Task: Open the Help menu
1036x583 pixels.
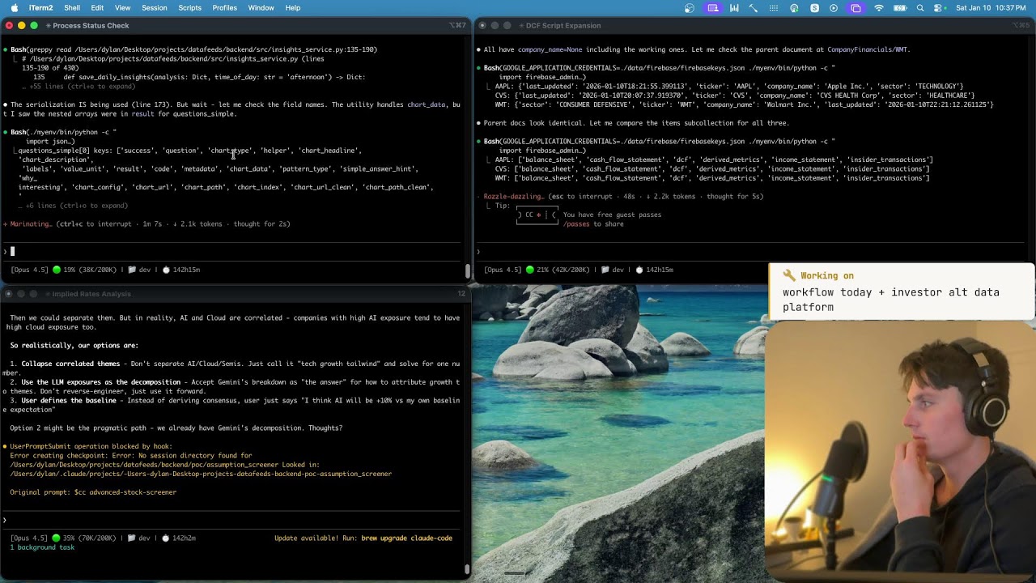Action: 293,8
